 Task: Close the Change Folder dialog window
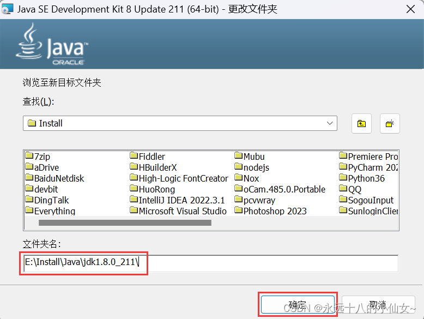click(x=410, y=9)
